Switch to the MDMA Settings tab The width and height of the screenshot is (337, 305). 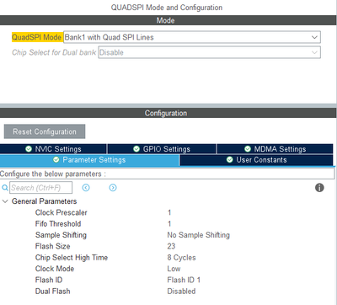coord(275,149)
